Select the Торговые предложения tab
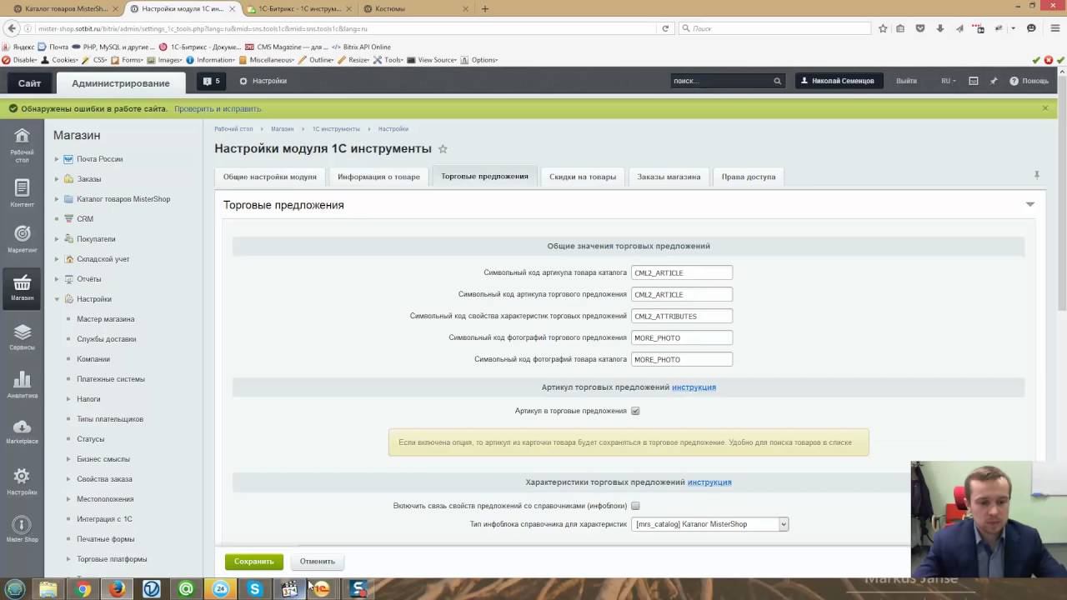This screenshot has width=1067, height=600. point(484,176)
